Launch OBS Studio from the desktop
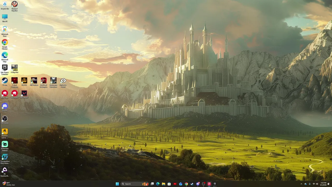 [x=5, y=120]
